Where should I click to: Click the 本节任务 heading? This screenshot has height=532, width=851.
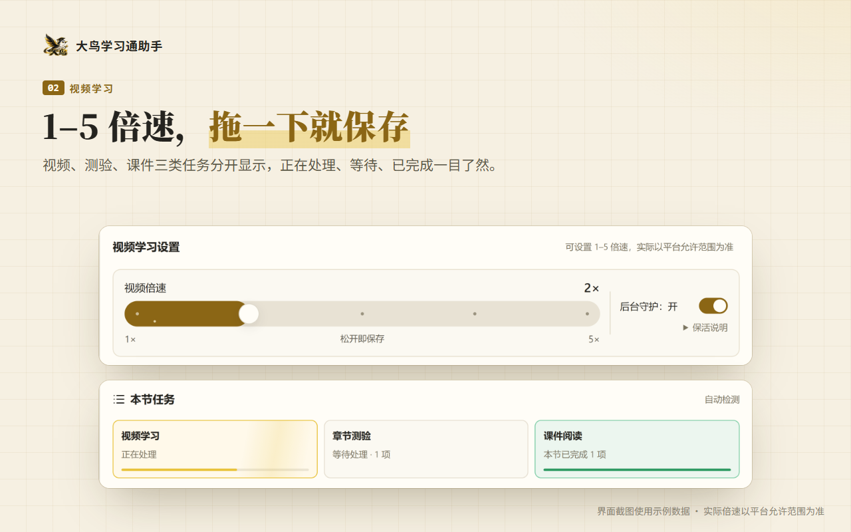point(152,400)
